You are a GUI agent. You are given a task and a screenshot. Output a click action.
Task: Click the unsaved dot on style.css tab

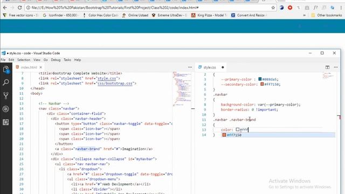[x=223, y=67]
